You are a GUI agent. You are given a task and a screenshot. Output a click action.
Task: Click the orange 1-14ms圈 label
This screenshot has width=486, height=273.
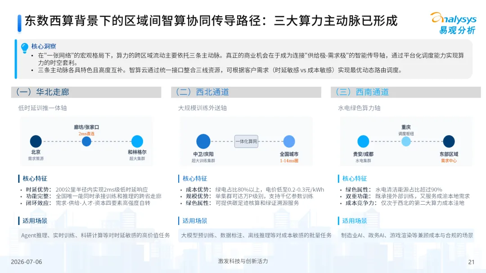[289, 161]
